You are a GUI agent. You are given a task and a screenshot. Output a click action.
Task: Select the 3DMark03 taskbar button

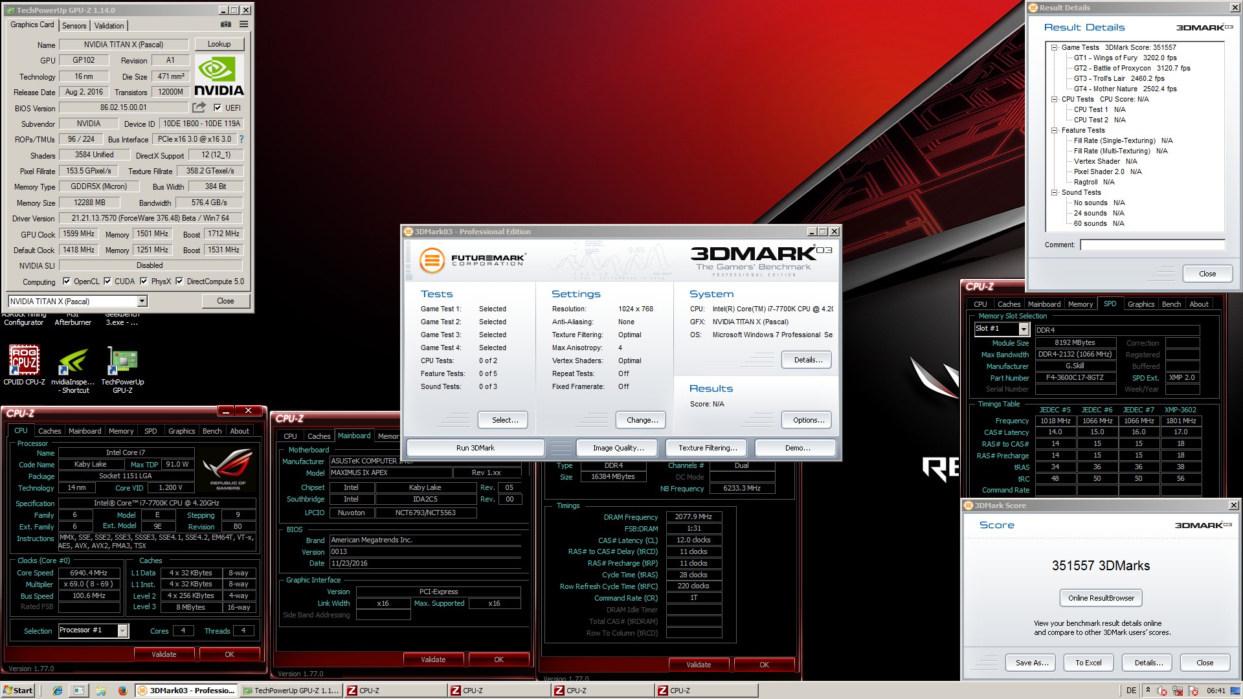pos(186,691)
